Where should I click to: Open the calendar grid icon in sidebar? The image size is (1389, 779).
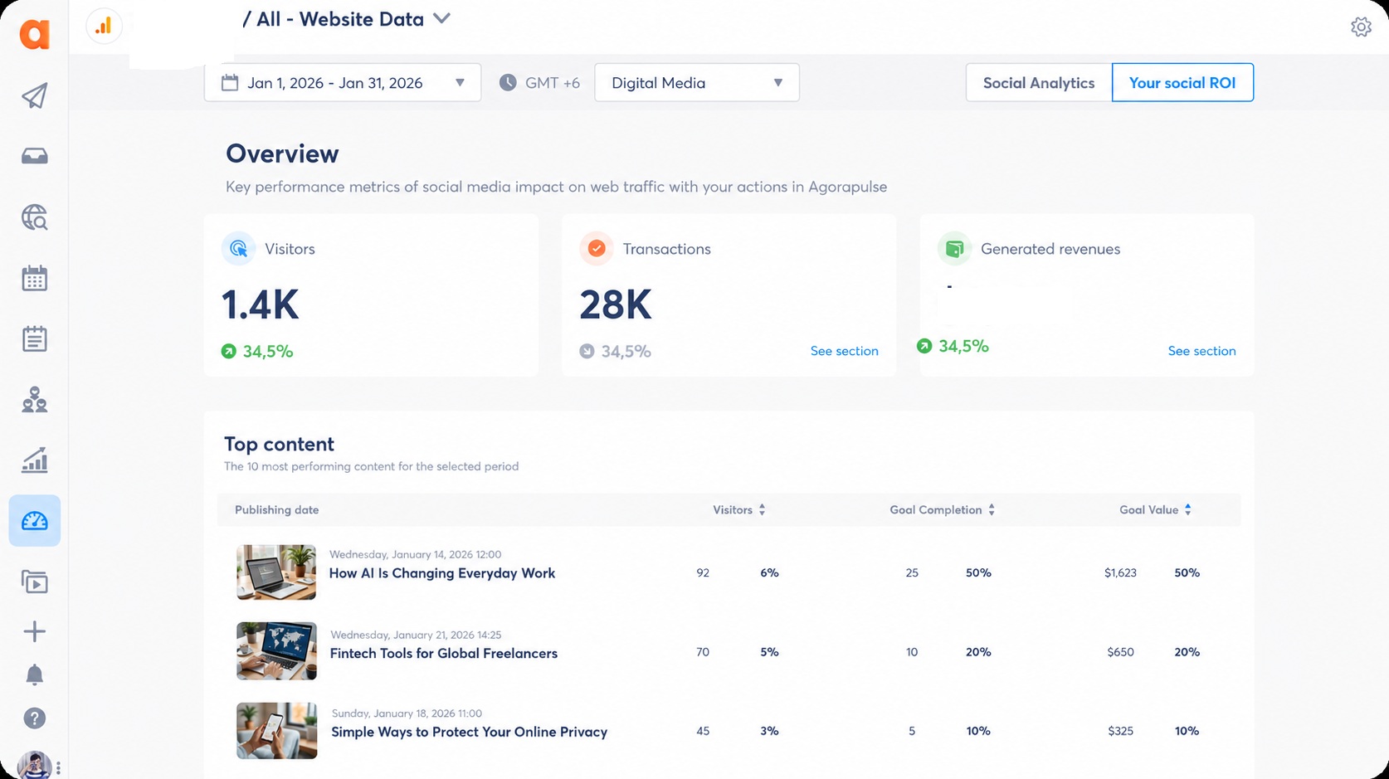[34, 278]
